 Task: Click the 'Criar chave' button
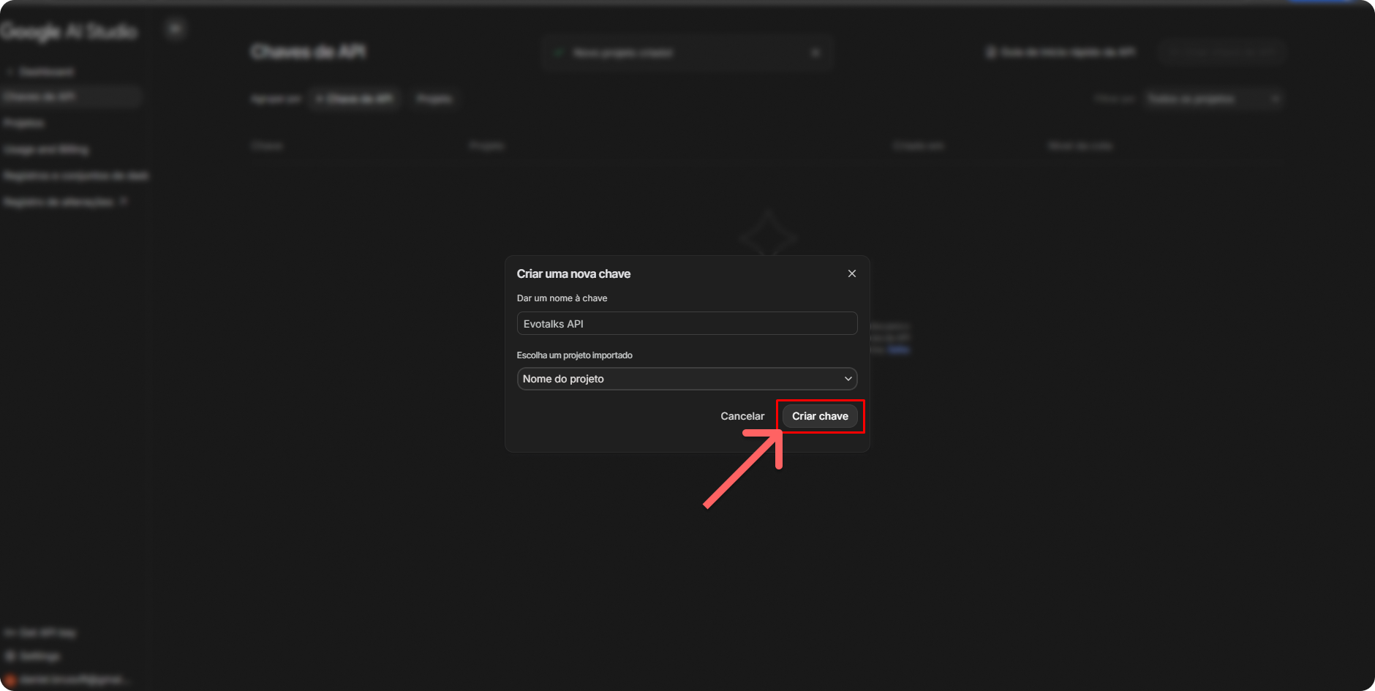819,416
